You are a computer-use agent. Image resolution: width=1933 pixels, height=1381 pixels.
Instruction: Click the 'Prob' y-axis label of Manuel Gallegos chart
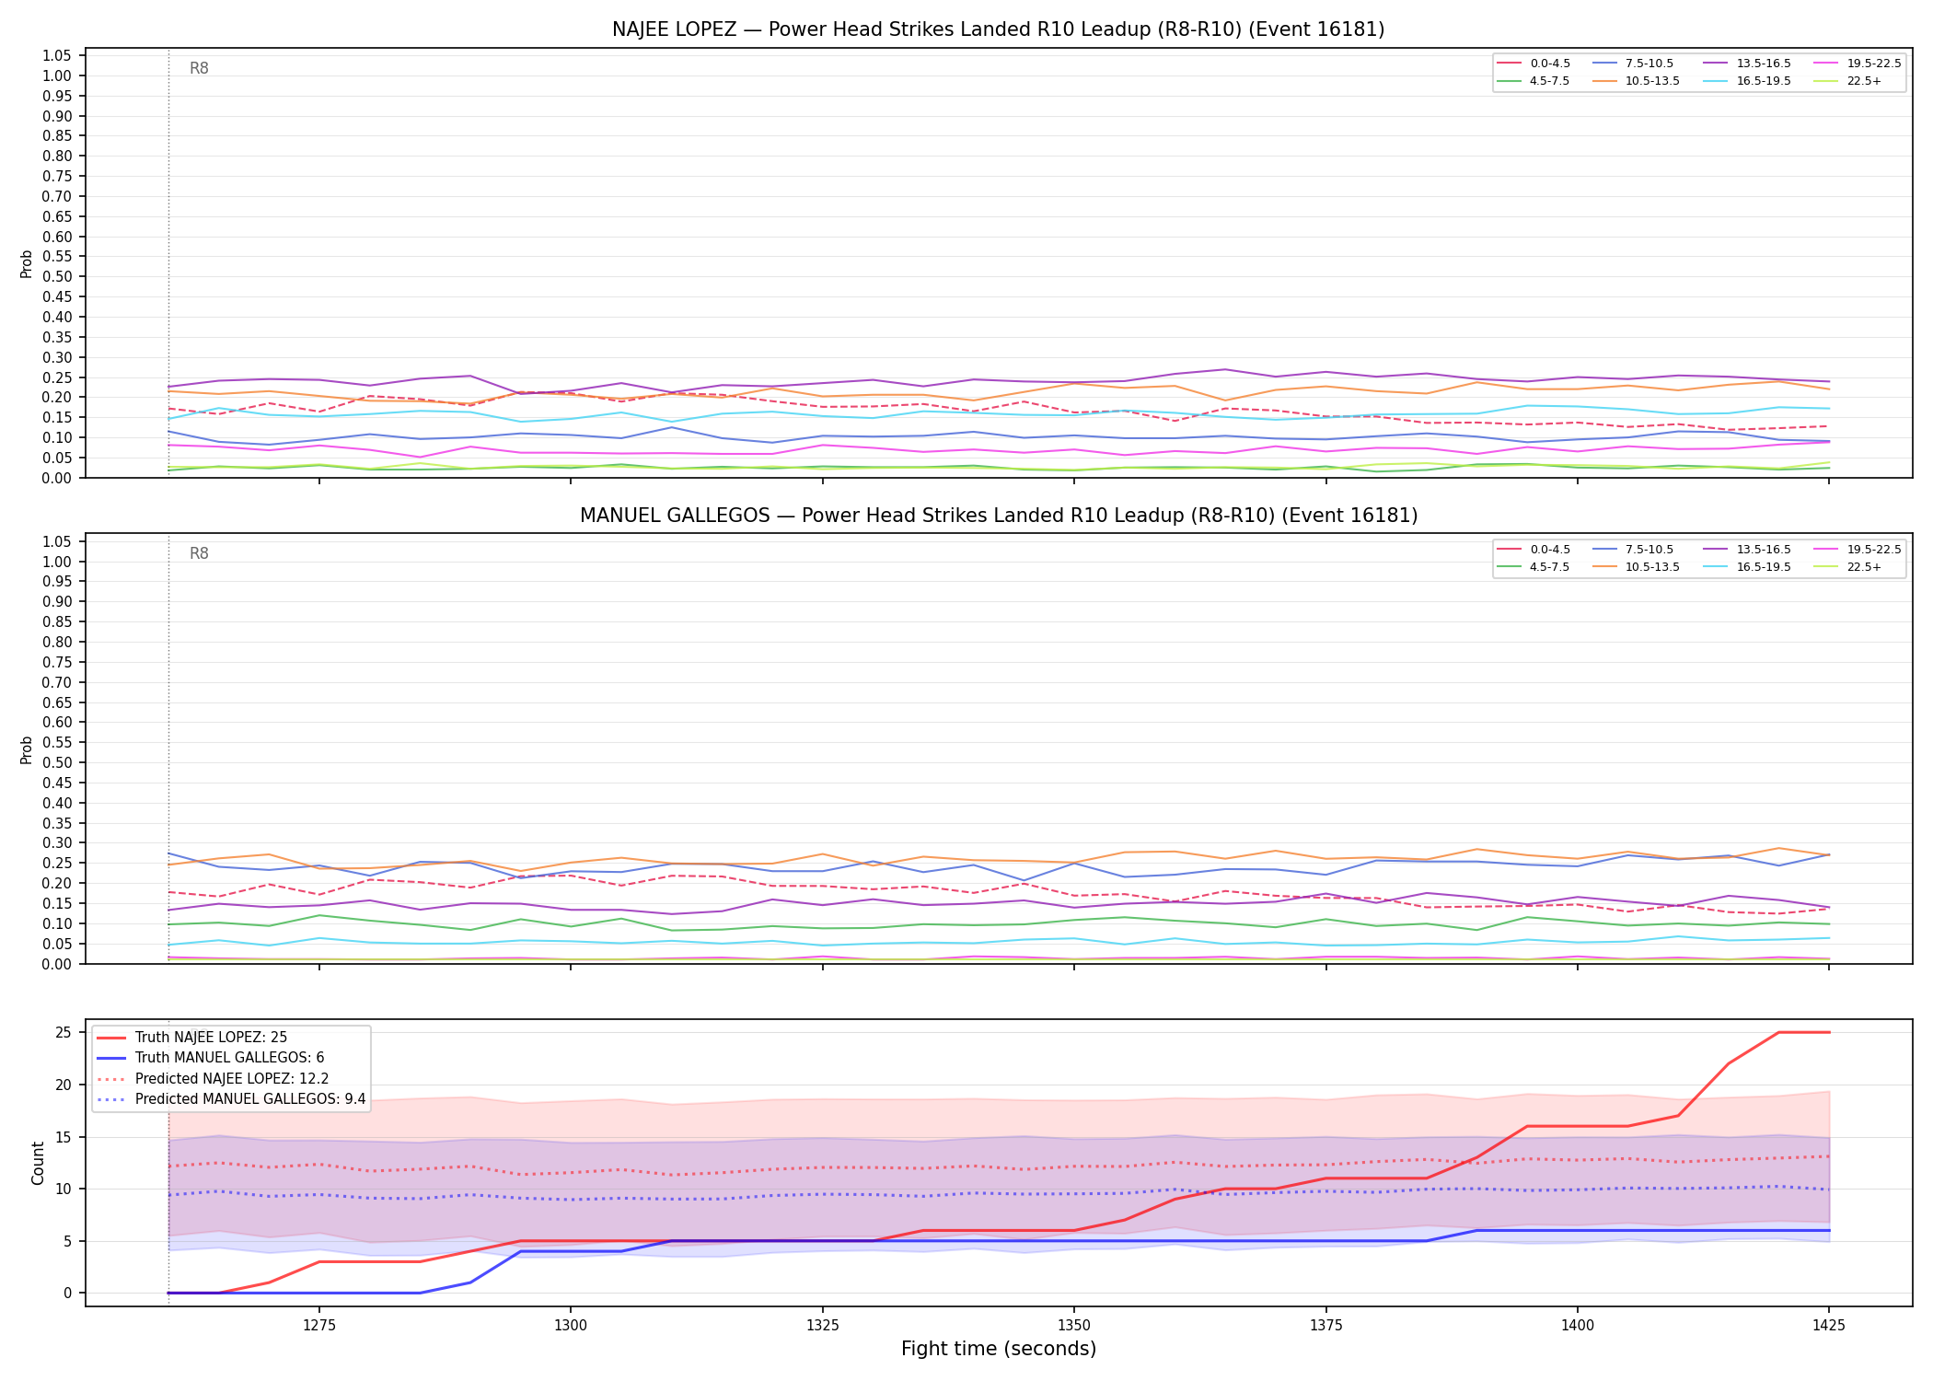[27, 749]
